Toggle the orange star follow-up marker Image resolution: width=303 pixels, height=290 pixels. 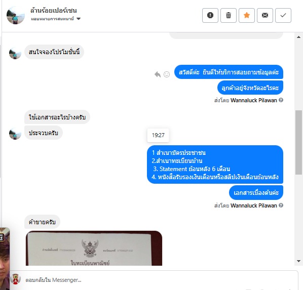[x=247, y=15]
